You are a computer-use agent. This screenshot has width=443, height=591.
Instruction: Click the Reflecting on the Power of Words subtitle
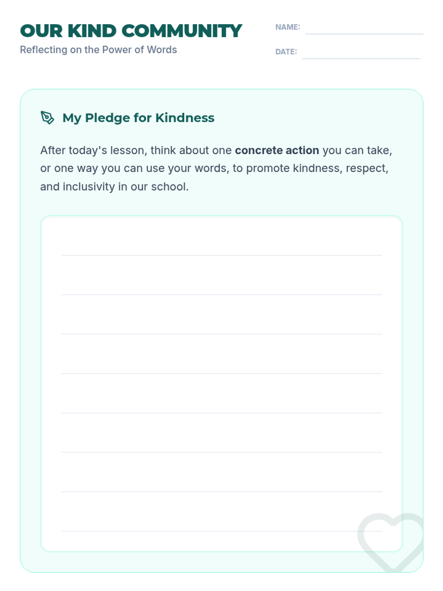[x=98, y=49]
